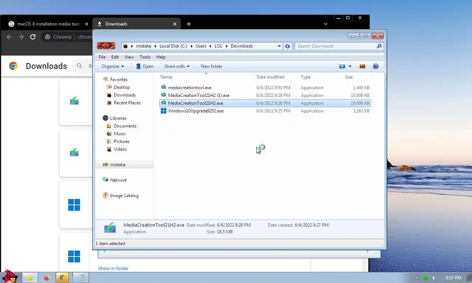Viewport: 472px width, 283px height.
Task: Open Videos library in navigation pane
Action: point(120,149)
